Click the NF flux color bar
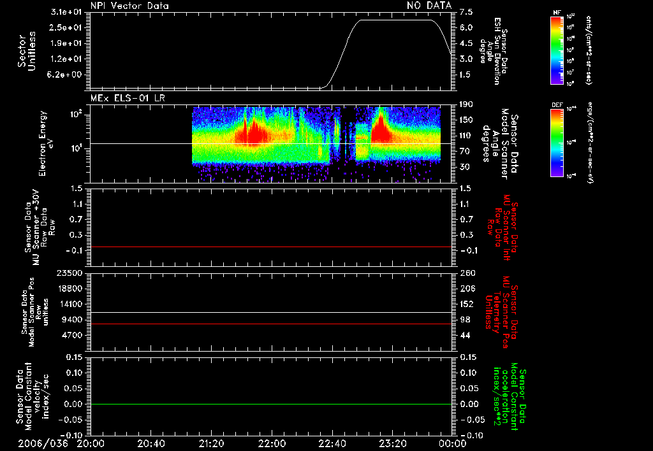Viewport: 653px width, 451px height. tap(557, 50)
